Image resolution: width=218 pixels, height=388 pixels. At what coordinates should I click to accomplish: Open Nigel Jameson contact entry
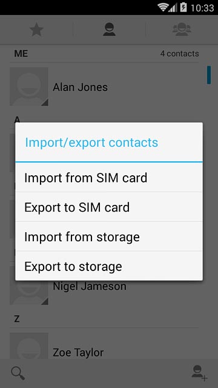(90, 286)
